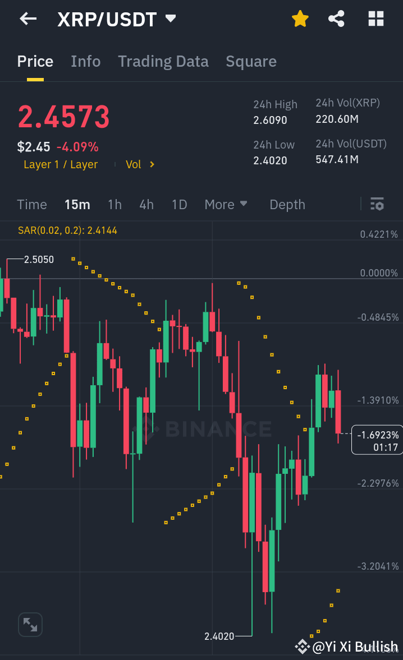Go back using the back arrow
Image resolution: width=403 pixels, height=660 pixels.
pos(27,19)
